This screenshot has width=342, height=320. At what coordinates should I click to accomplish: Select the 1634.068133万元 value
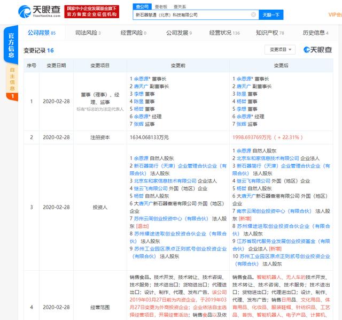[x=149, y=138]
